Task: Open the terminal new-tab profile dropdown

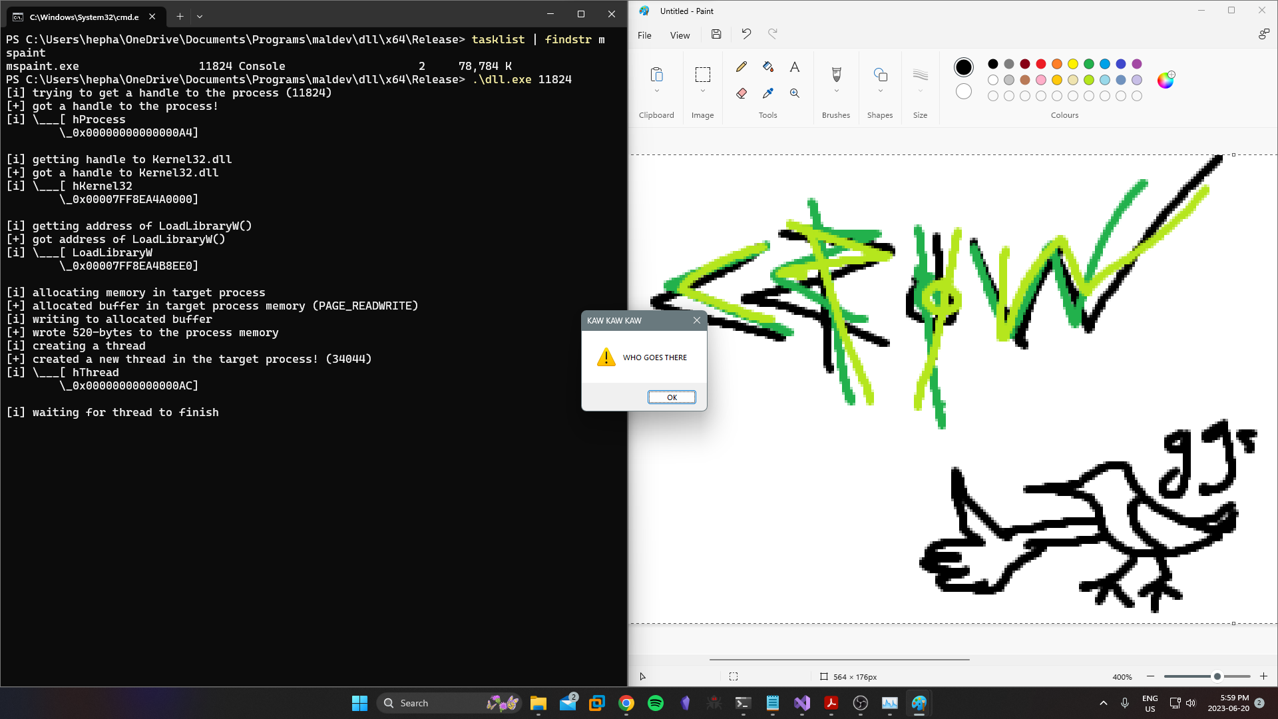Action: (200, 17)
